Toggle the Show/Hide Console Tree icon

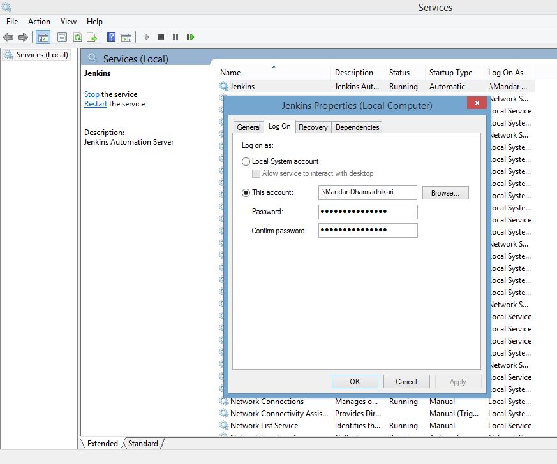tap(43, 37)
